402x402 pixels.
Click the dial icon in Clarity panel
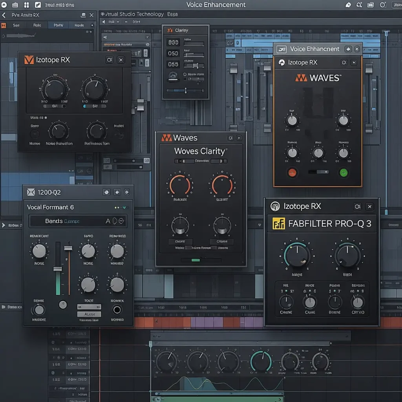(x=172, y=76)
